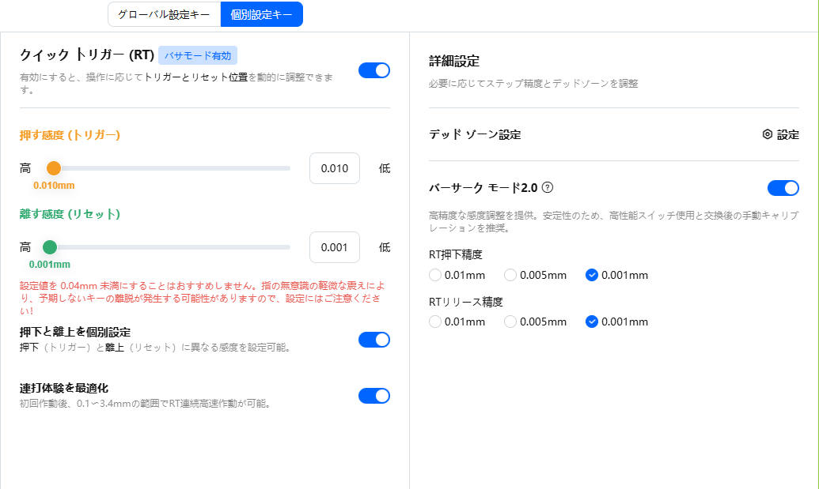
Task: Open デッド ゾーン設定 via 設定 button
Action: 780,135
